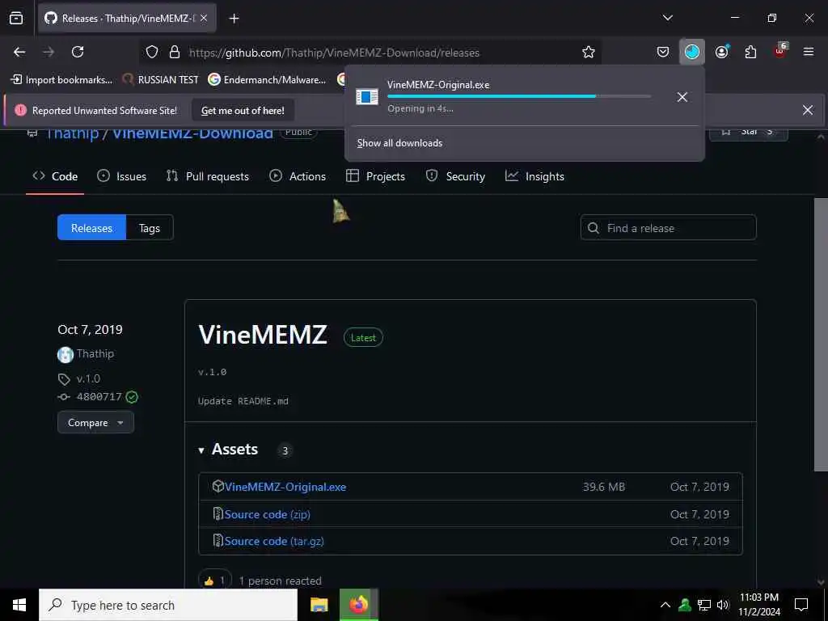
Task: Open the Compare dropdown
Action: 95,422
